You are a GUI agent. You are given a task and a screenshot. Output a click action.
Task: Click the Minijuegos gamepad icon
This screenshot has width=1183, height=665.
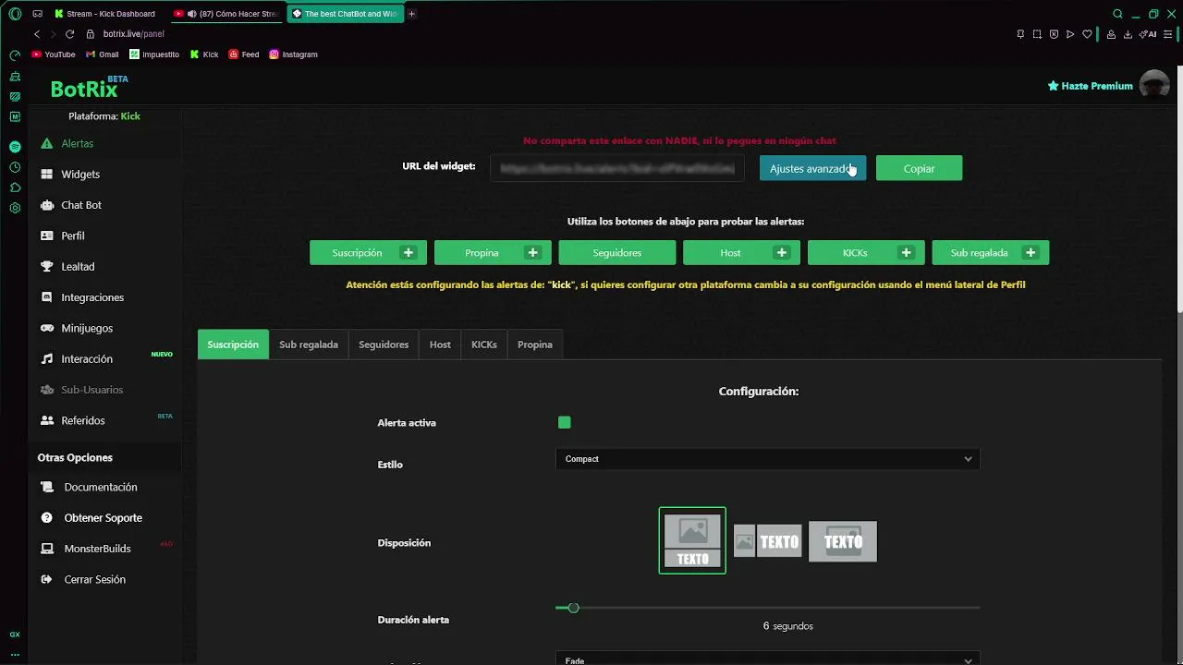[x=47, y=328]
